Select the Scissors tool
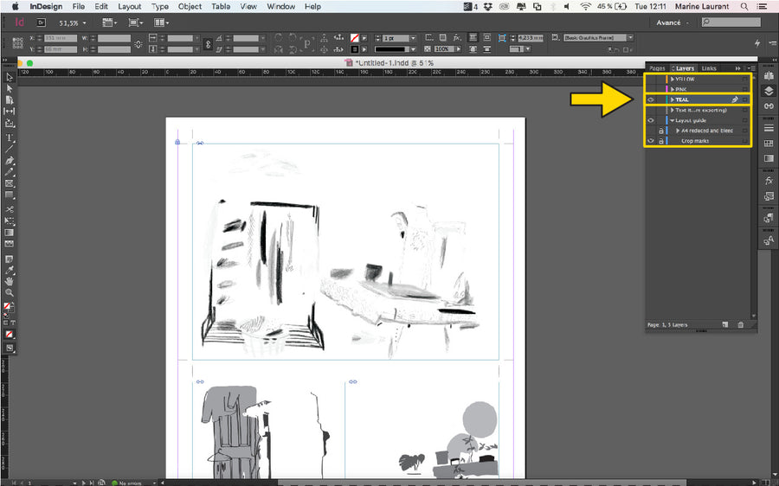 [9, 209]
